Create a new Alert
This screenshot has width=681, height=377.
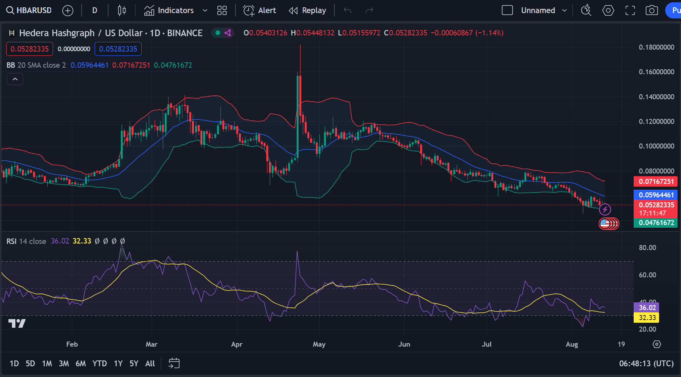click(260, 10)
